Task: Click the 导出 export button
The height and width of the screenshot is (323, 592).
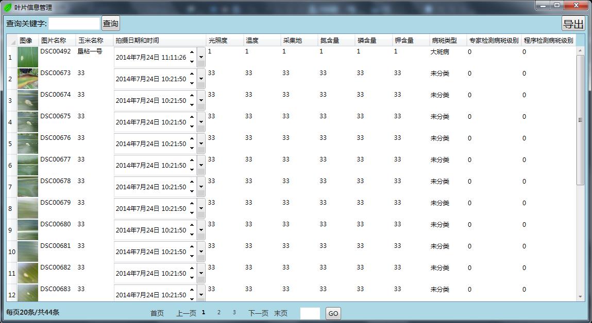Action: click(x=573, y=23)
